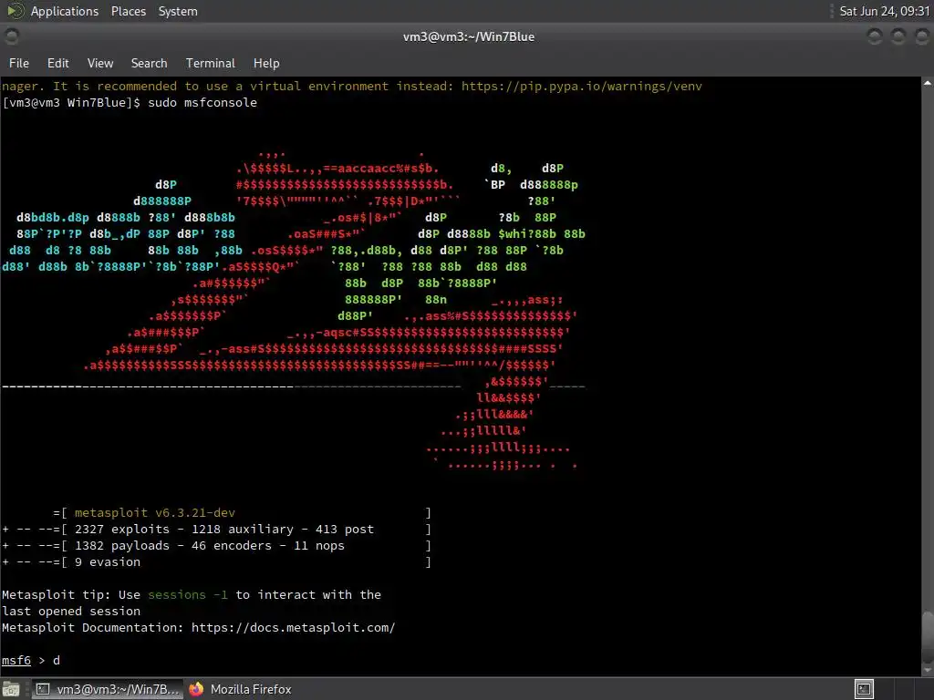
Task: Click the terminal icon in the taskbar entry
Action: pos(43,689)
